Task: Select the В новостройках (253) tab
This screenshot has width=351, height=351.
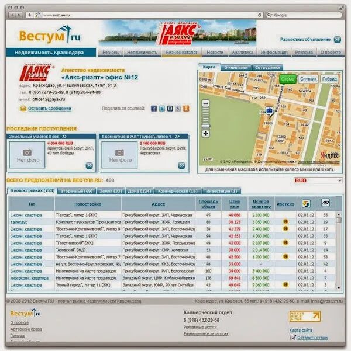Action: point(32,191)
